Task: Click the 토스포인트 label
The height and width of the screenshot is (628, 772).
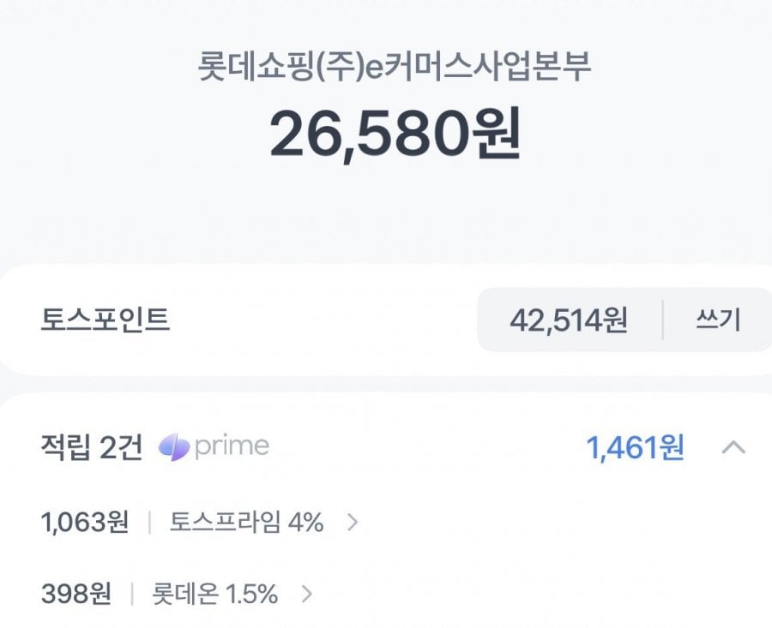Action: [x=105, y=320]
